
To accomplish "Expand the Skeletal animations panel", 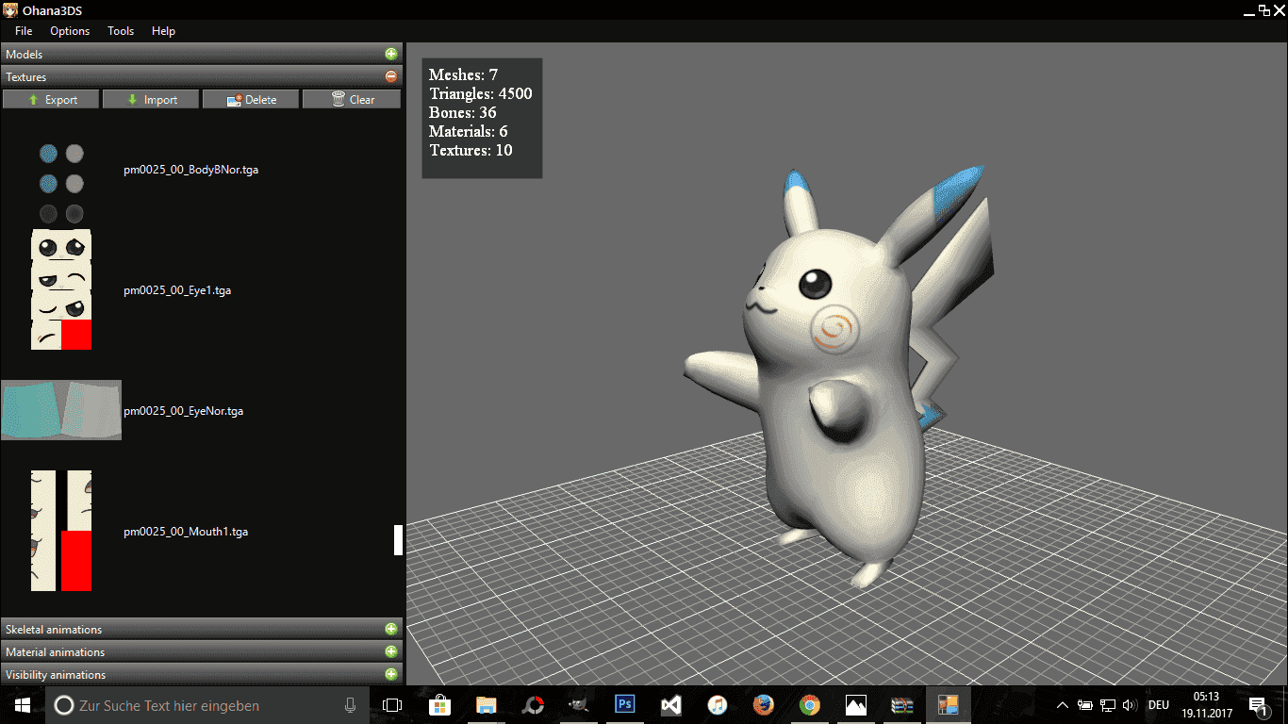I will tap(391, 629).
